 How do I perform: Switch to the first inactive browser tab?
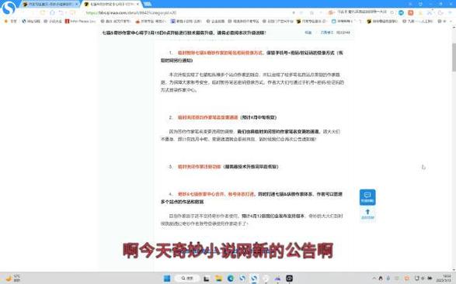click(x=50, y=5)
